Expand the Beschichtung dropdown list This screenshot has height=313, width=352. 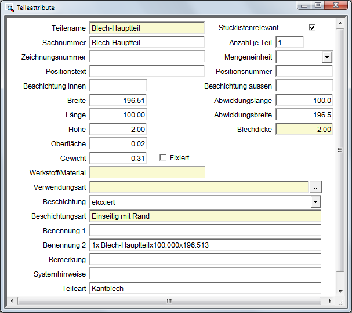click(x=315, y=201)
